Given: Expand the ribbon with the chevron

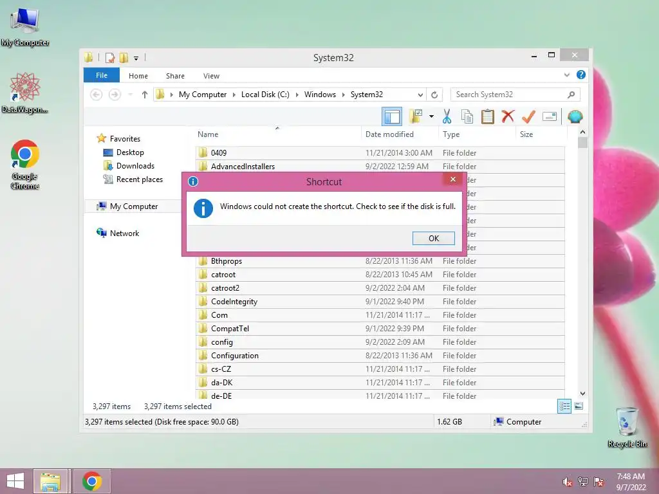Looking at the screenshot, I should click(566, 75).
